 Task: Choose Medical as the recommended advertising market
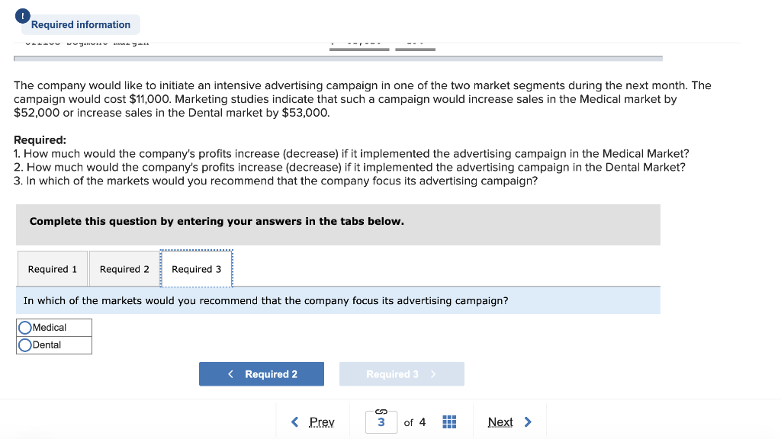[24, 327]
